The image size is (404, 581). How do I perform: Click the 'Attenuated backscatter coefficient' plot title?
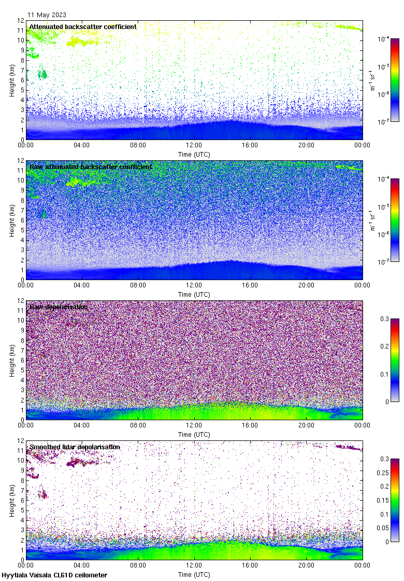pos(83,26)
